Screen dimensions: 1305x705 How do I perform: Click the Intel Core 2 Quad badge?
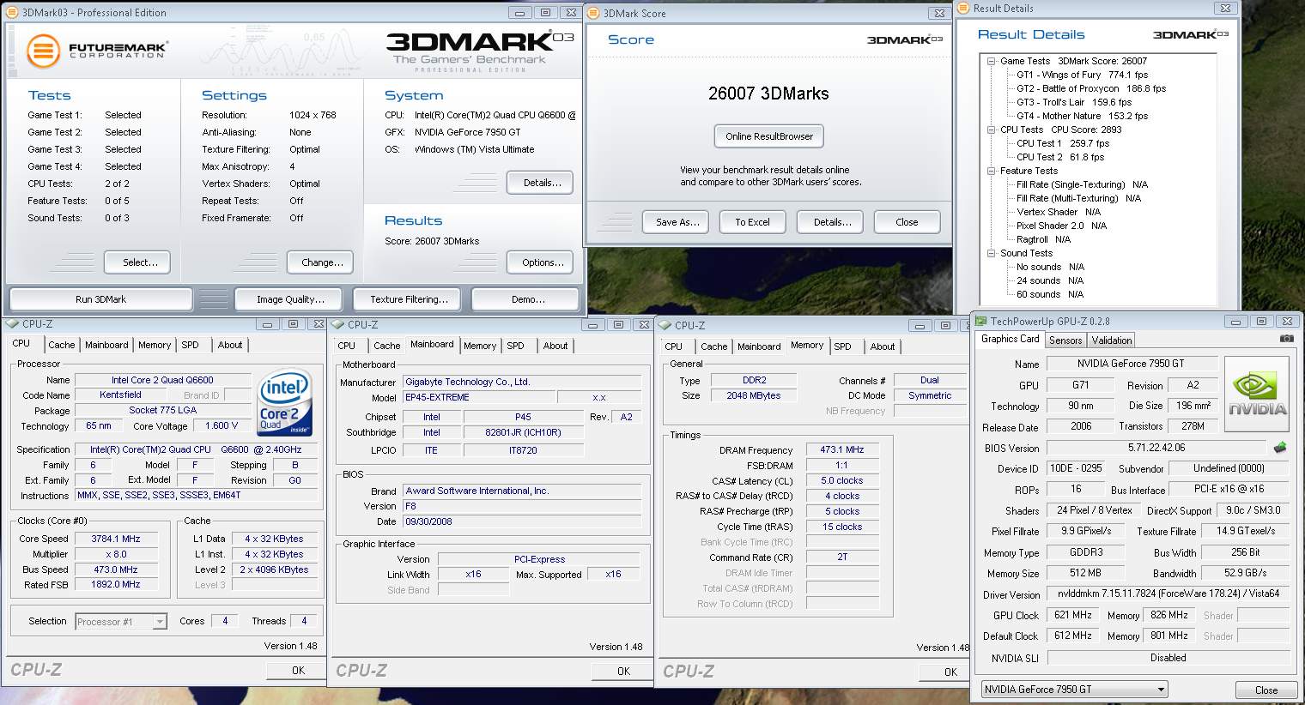coord(284,402)
